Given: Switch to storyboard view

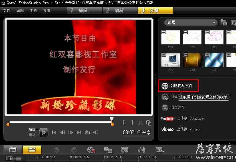Looking at the screenshot, I should tap(13, 149).
